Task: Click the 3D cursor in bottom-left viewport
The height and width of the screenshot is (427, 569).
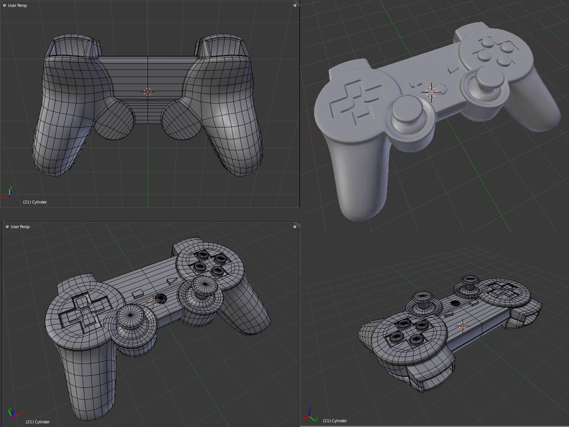Action: coord(154,302)
